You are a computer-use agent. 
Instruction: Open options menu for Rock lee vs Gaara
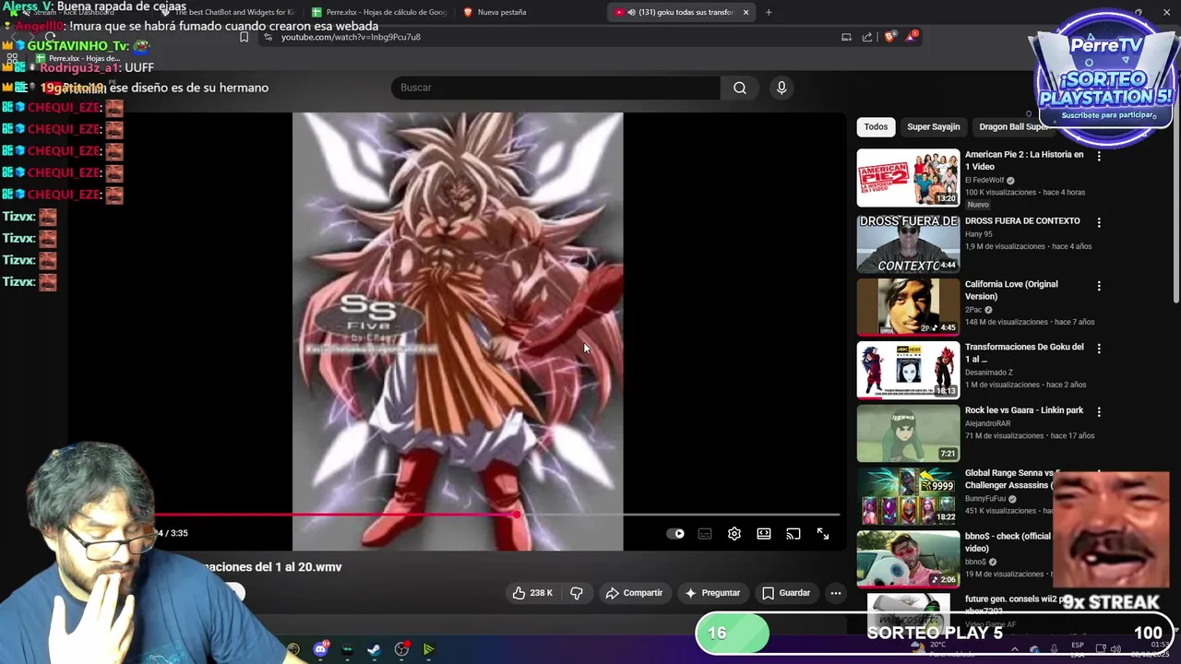click(x=1098, y=412)
